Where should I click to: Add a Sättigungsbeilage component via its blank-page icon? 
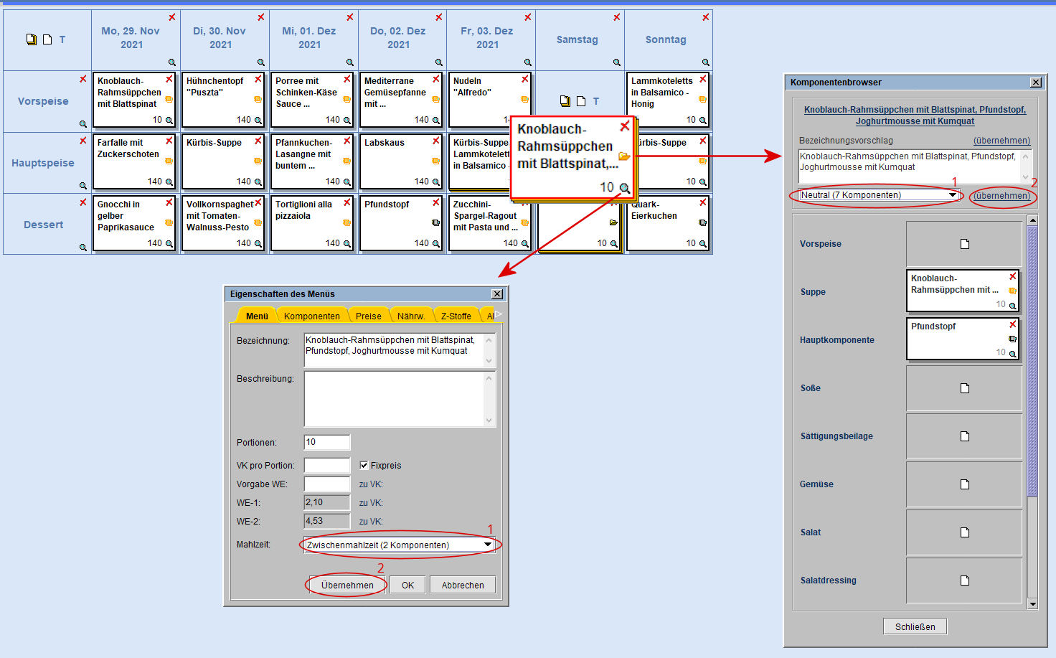[x=965, y=436]
